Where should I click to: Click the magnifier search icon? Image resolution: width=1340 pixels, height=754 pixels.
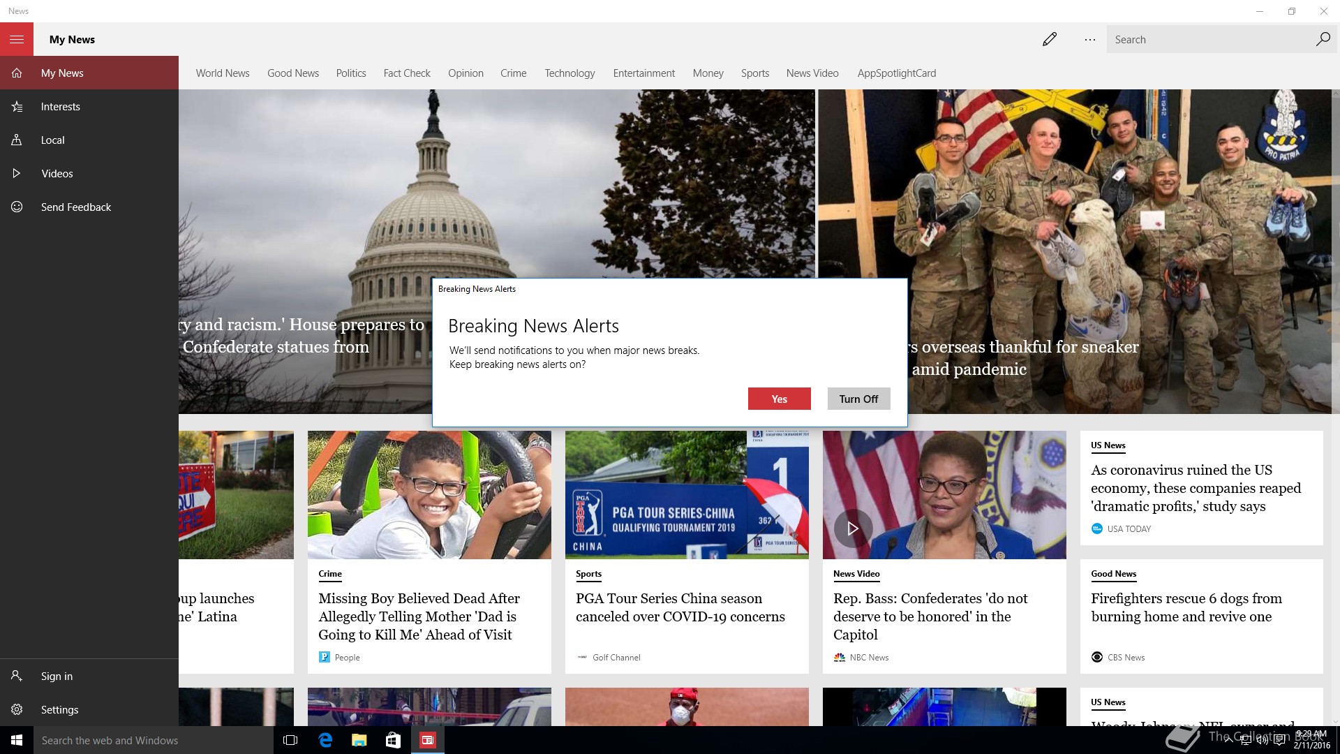click(1323, 39)
